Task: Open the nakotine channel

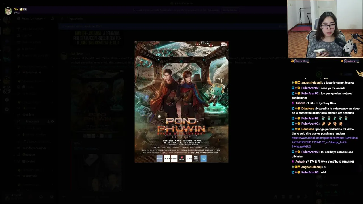Action: click(31, 176)
